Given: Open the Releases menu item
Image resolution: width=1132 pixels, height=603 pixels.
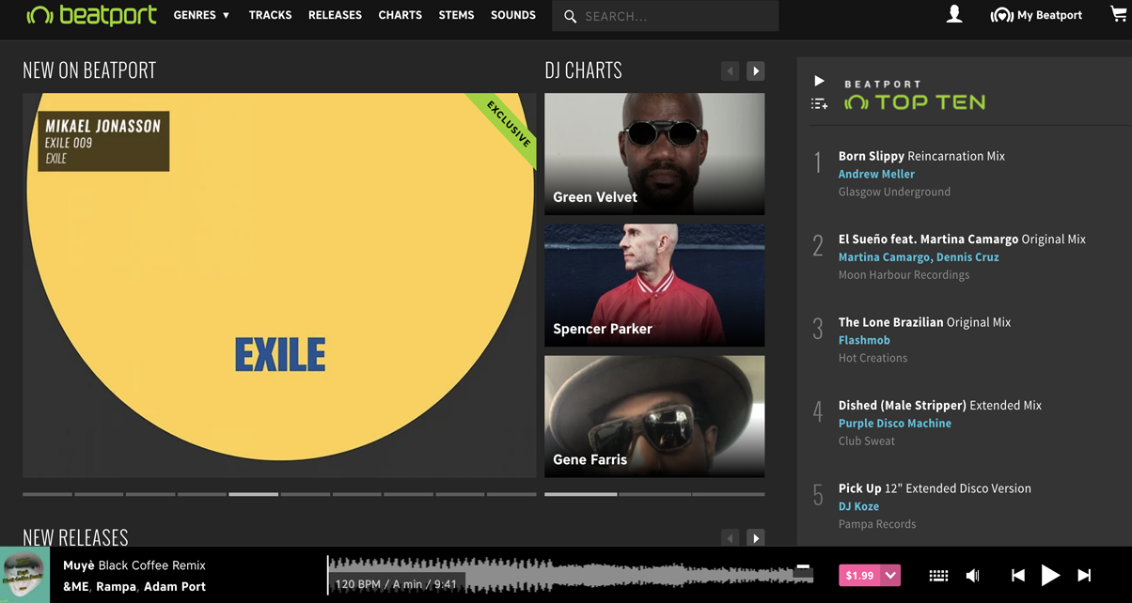Looking at the screenshot, I should tap(335, 15).
